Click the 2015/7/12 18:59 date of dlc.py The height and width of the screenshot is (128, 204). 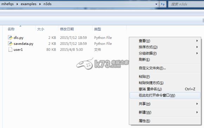(x=73, y=38)
